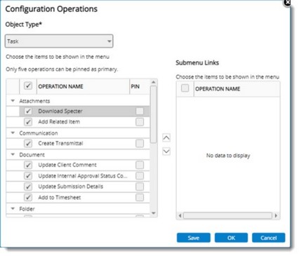Close the Configuration Operations dialog
Screen dimensions: 299x256
click(287, 3)
